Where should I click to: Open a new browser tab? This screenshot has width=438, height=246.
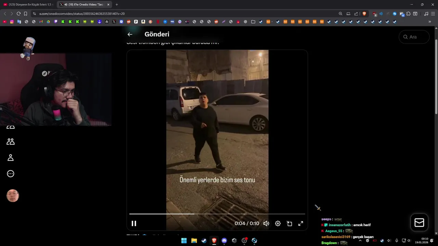[117, 4]
